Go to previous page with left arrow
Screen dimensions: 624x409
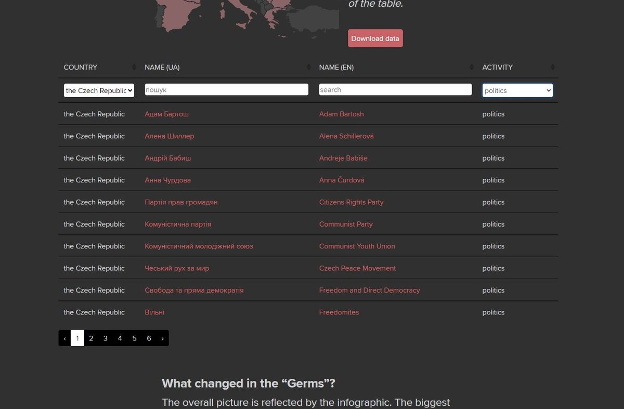click(x=64, y=338)
